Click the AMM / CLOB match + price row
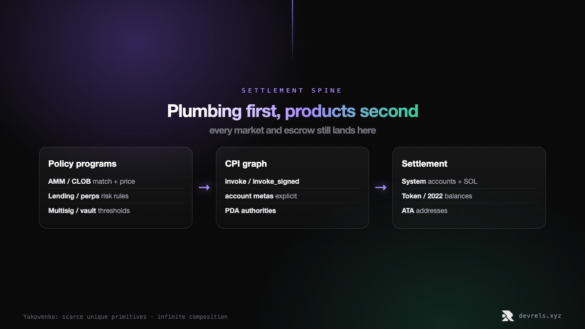 click(x=116, y=181)
